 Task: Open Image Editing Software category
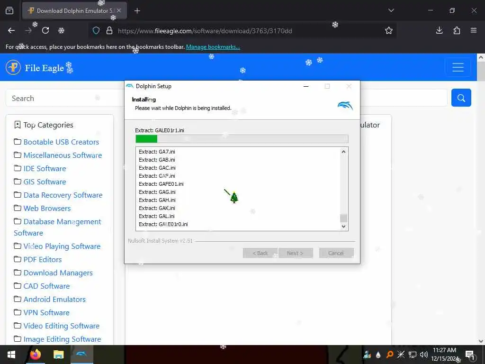[62, 339]
